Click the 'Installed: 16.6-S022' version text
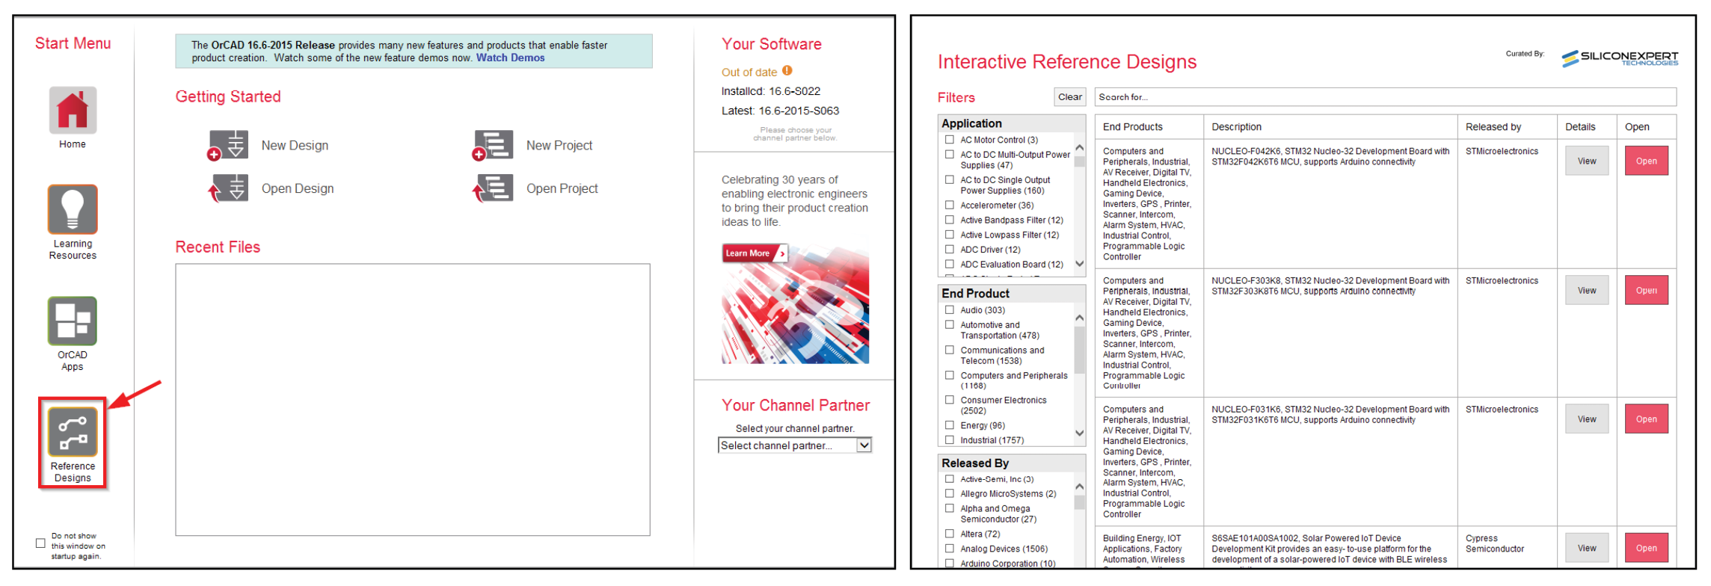The image size is (1711, 586). click(x=770, y=91)
